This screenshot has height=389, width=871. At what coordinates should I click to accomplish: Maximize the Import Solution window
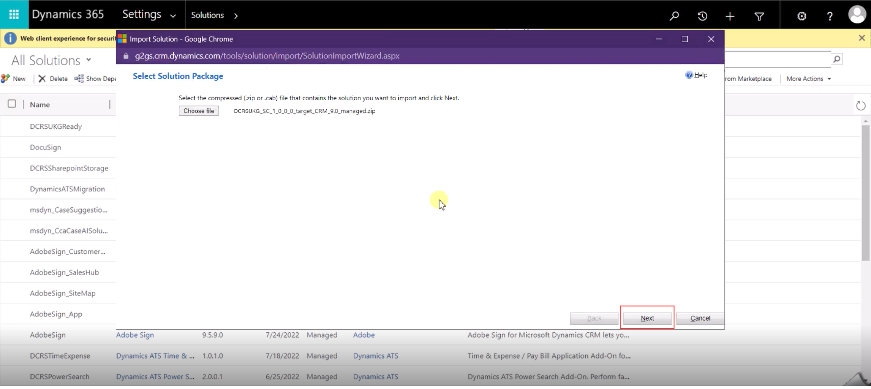[x=685, y=39]
